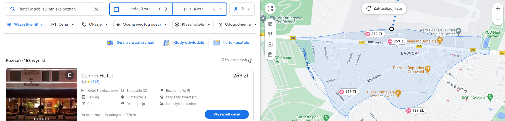Screen dimensions: 505x121
Task: Click the Wyświetl ceny button
Action: click(x=227, y=114)
